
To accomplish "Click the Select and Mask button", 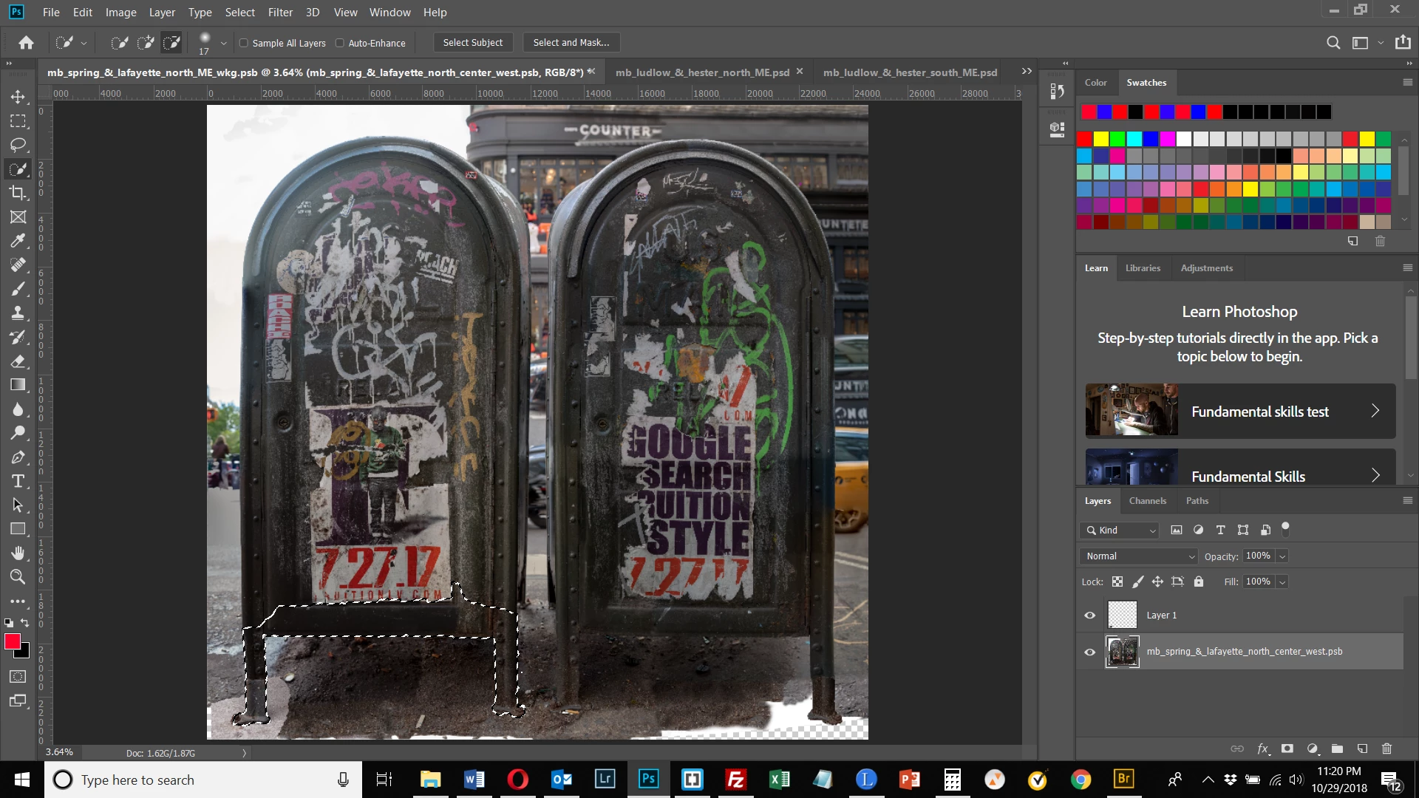I will tap(571, 43).
